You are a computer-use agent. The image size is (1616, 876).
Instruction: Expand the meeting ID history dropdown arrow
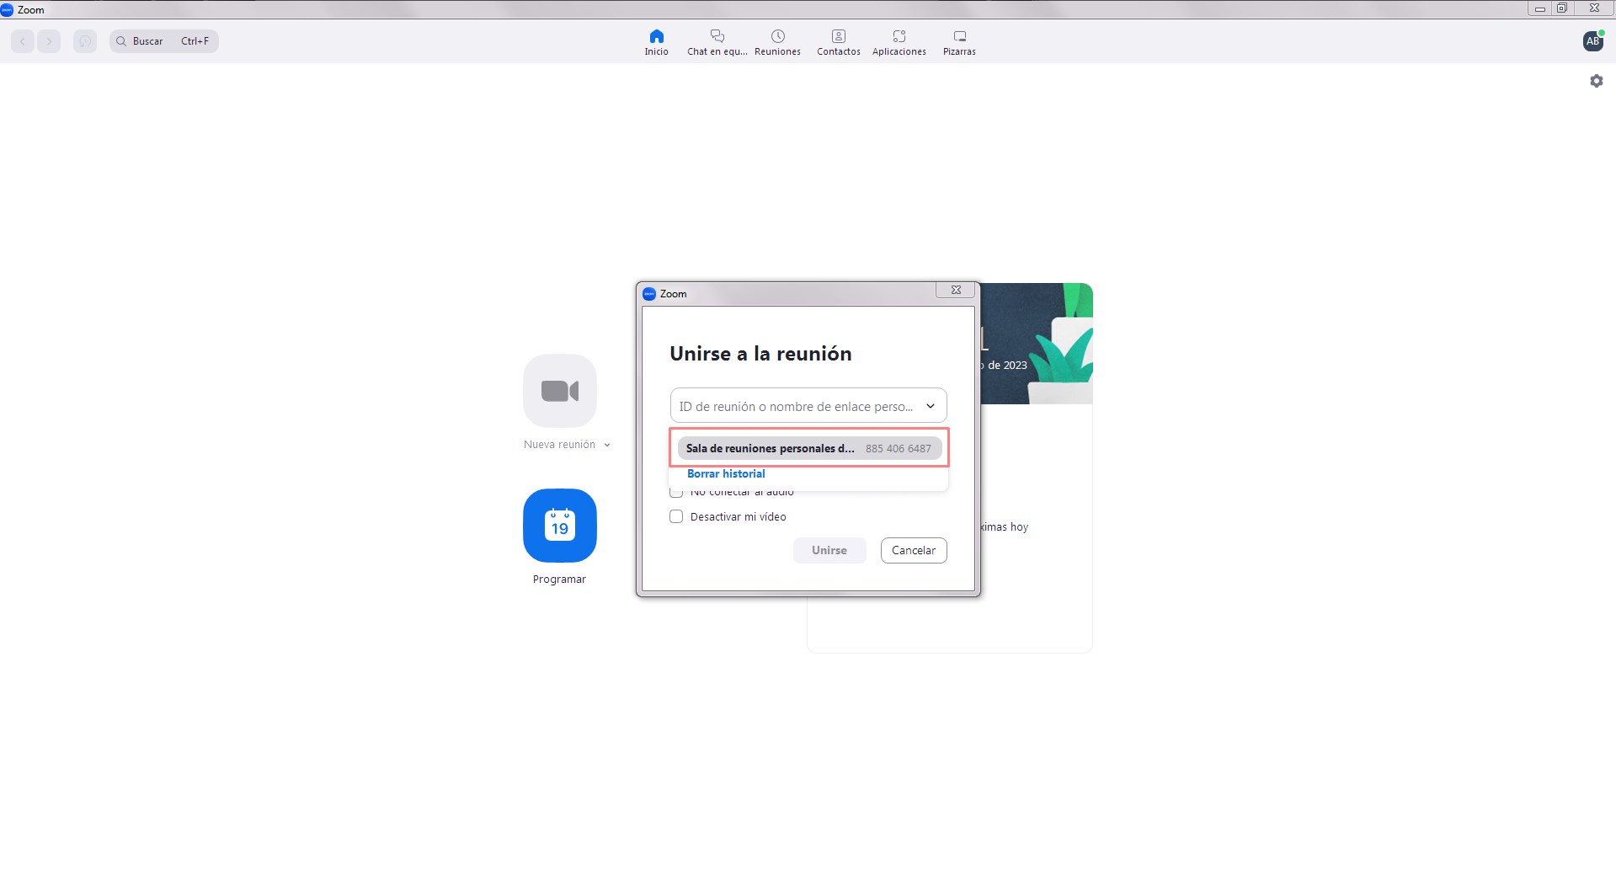931,406
